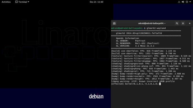
Task: Click the bump-render=height result line
Action: (x=147, y=79)
